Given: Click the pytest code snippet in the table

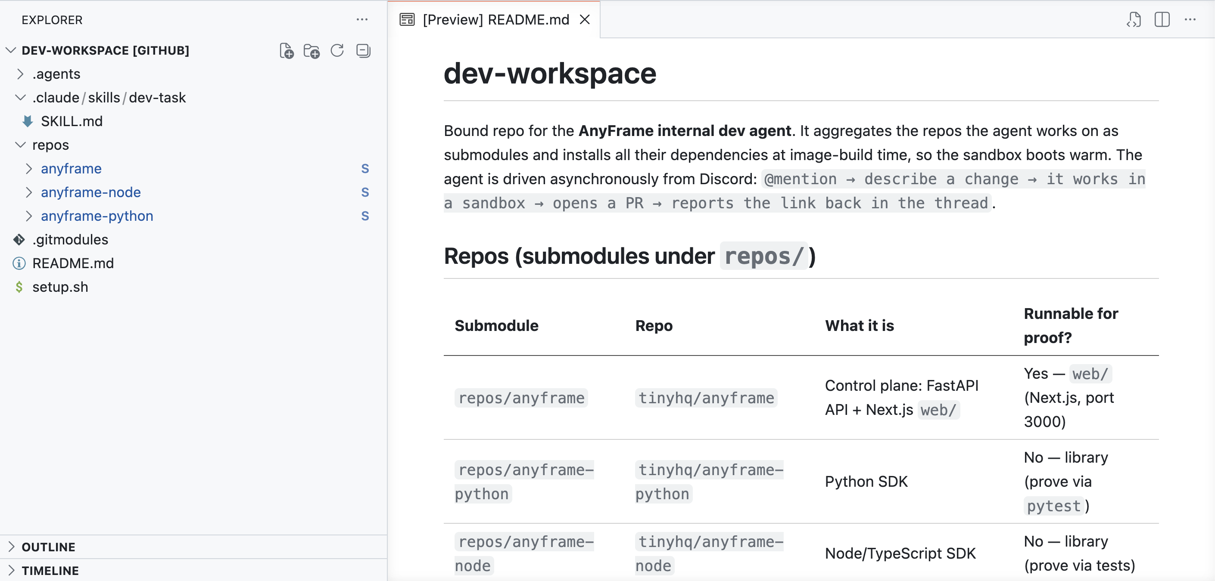Looking at the screenshot, I should tap(1054, 506).
